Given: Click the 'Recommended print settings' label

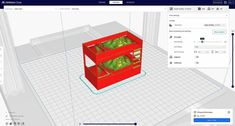Looking at the screenshot, I should 180,31.
